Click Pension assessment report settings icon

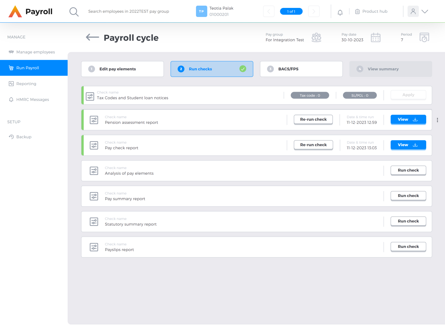pyautogui.click(x=94, y=120)
